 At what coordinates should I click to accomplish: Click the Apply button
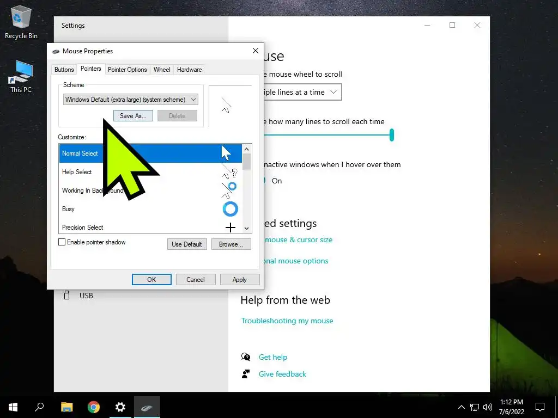[x=240, y=279]
